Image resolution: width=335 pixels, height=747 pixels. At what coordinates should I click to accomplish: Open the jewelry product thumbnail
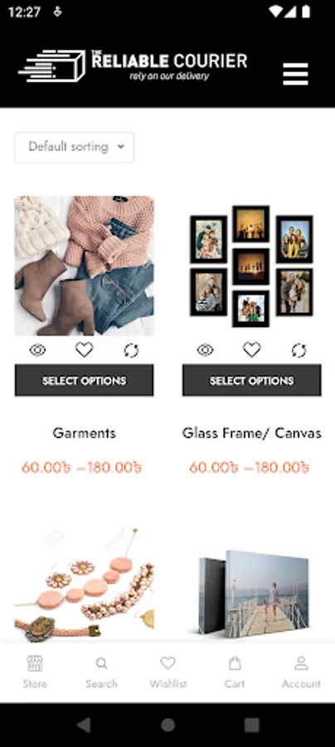coord(85,584)
